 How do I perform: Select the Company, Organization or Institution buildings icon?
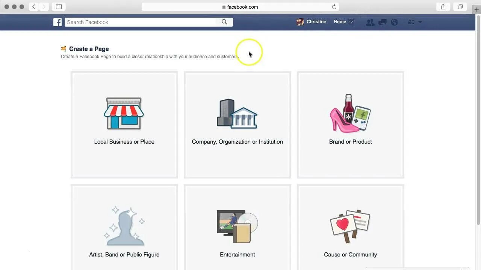pyautogui.click(x=237, y=114)
